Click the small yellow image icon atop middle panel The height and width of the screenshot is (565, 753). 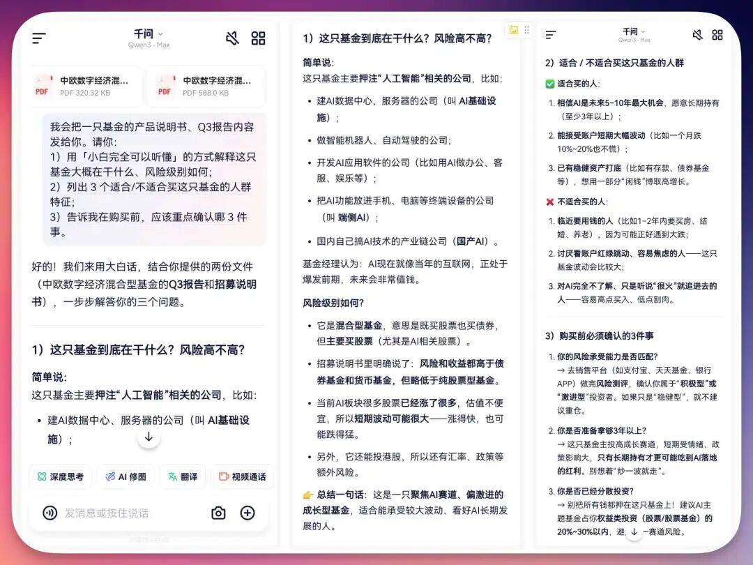click(x=514, y=28)
